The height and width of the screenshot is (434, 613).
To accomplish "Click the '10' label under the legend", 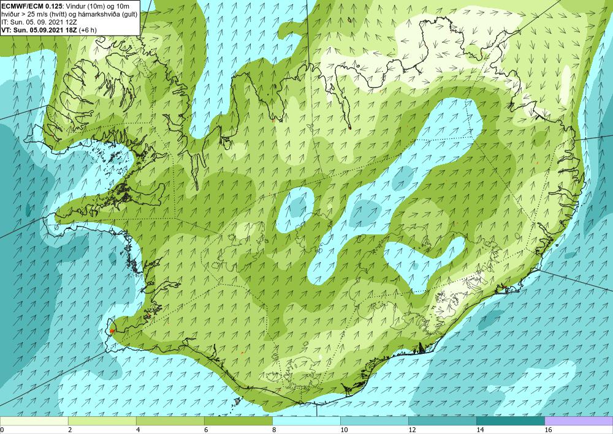I will pos(344,430).
